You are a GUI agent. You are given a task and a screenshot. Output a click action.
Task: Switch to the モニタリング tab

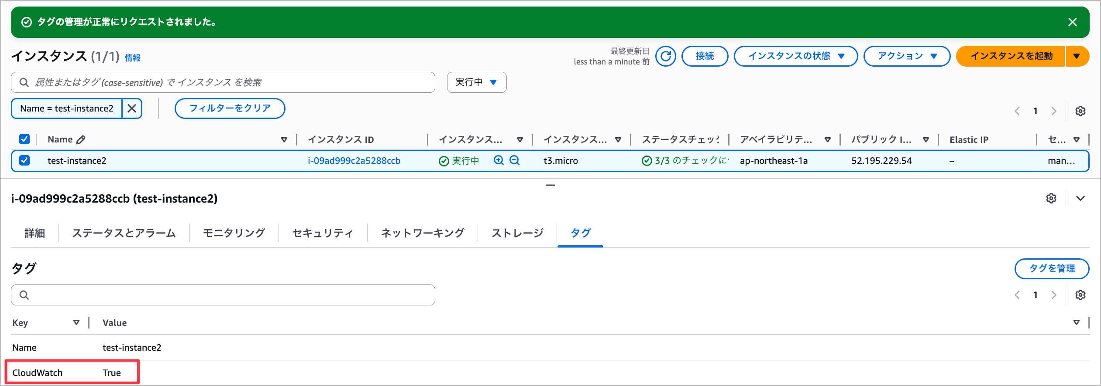[234, 233]
